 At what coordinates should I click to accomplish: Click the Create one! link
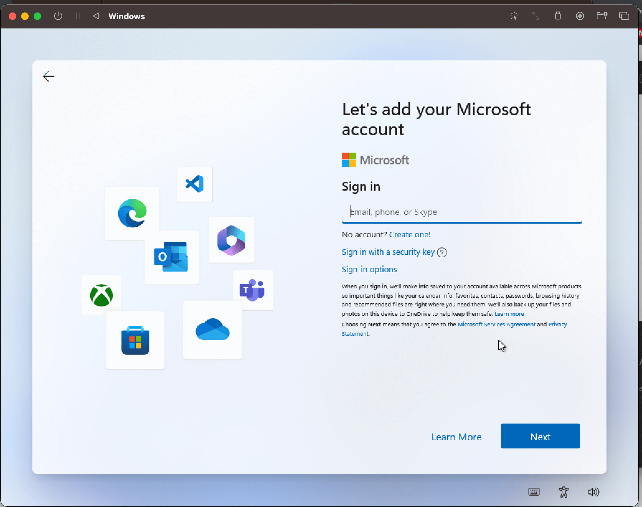click(410, 235)
